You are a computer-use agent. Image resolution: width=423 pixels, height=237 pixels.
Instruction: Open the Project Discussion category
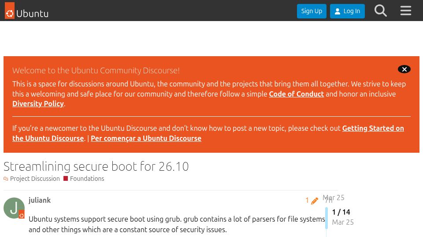point(35,179)
